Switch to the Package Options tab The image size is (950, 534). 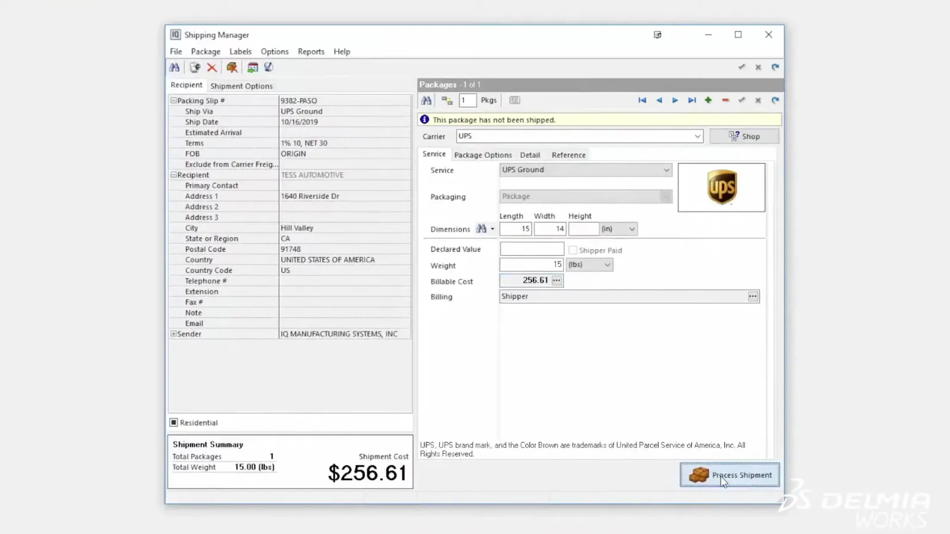point(483,155)
